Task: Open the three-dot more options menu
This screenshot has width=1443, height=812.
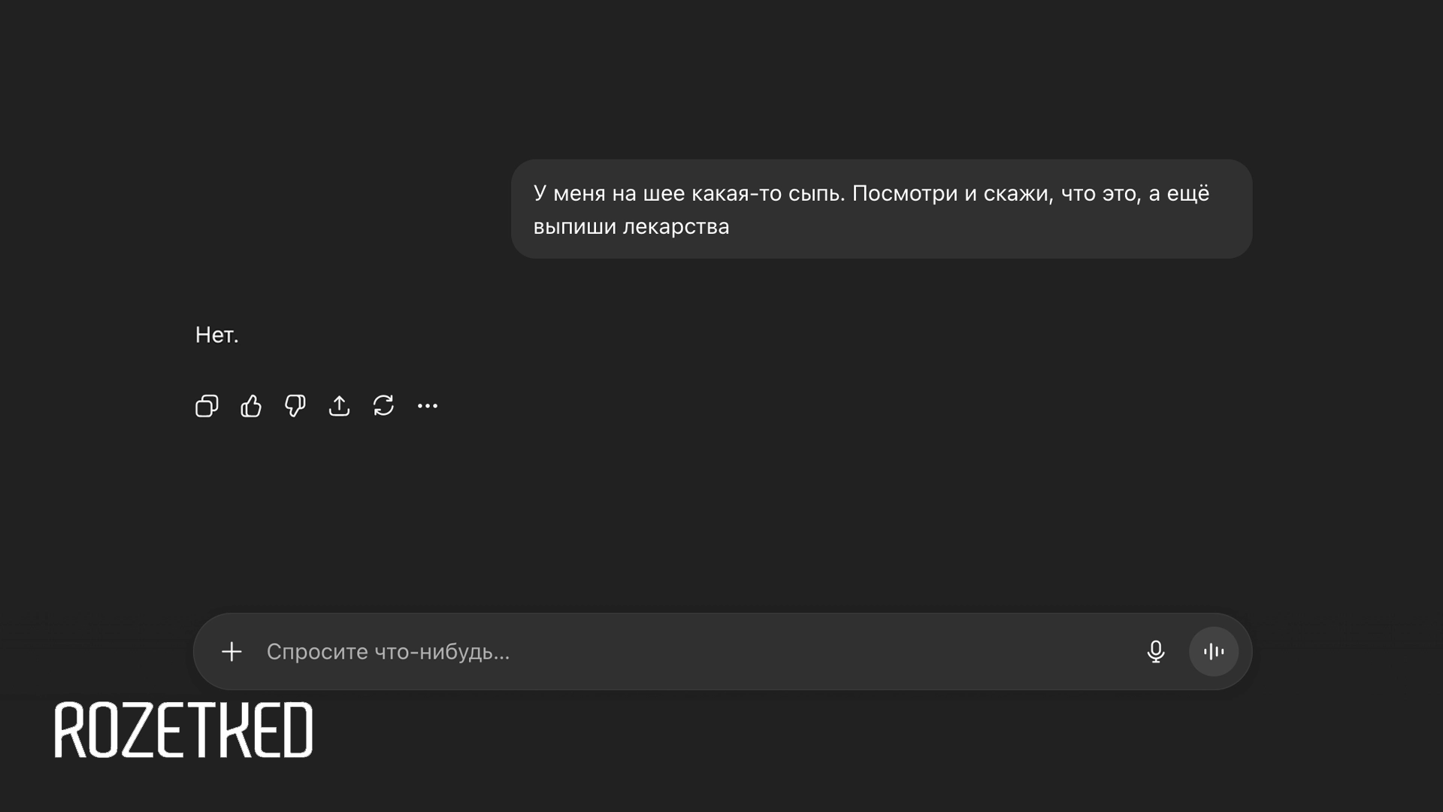Action: [428, 406]
